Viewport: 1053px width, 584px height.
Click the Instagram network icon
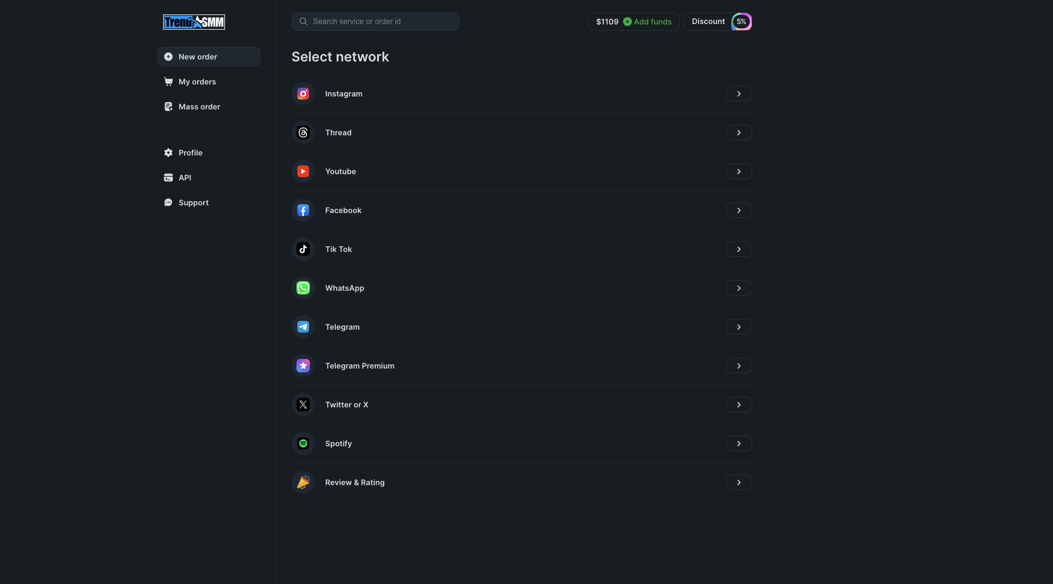303,94
